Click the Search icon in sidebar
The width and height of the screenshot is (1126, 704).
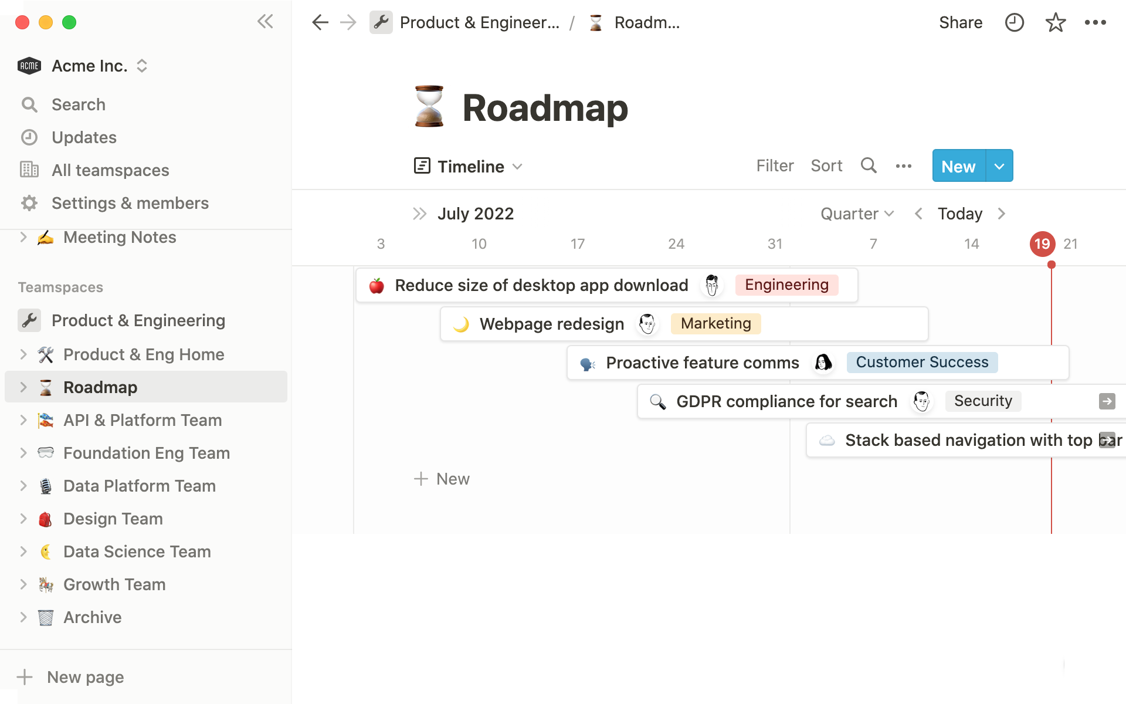point(29,104)
